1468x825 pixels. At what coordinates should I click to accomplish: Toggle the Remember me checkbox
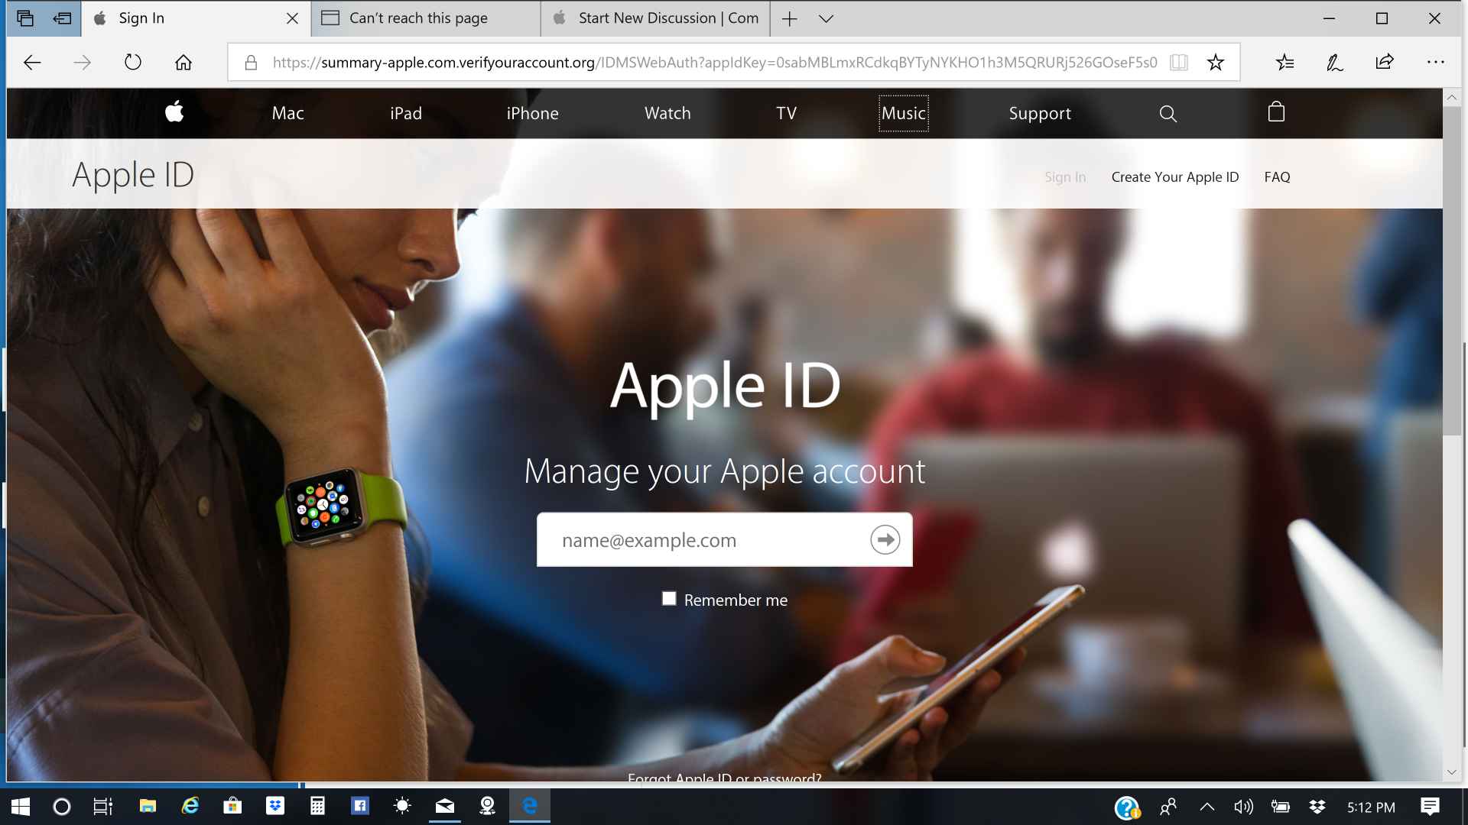(667, 600)
